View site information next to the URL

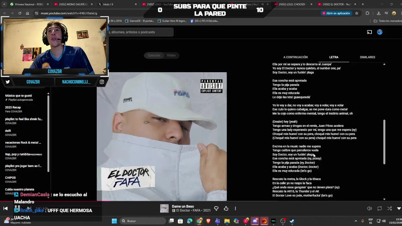(36, 13)
